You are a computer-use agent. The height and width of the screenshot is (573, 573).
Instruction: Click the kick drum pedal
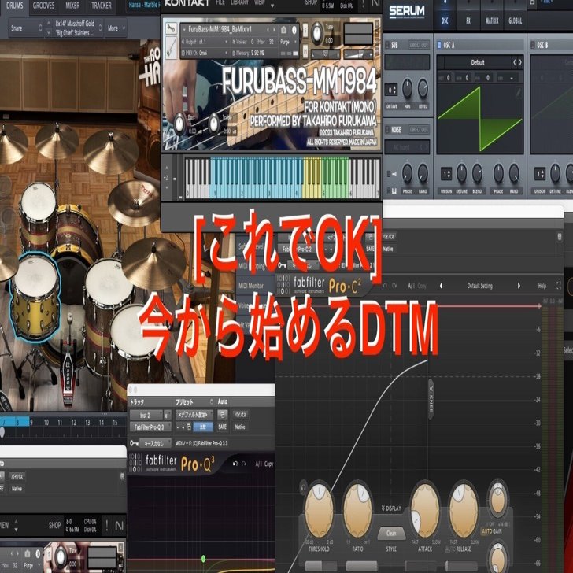click(68, 379)
